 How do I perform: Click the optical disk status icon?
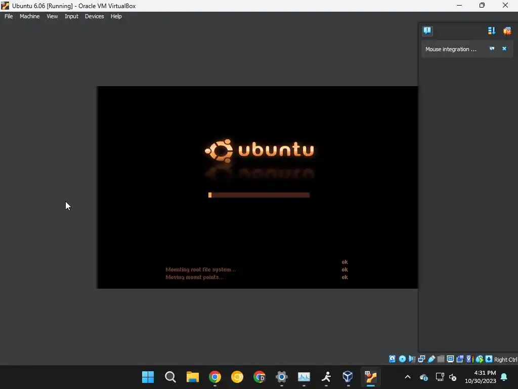click(x=402, y=359)
